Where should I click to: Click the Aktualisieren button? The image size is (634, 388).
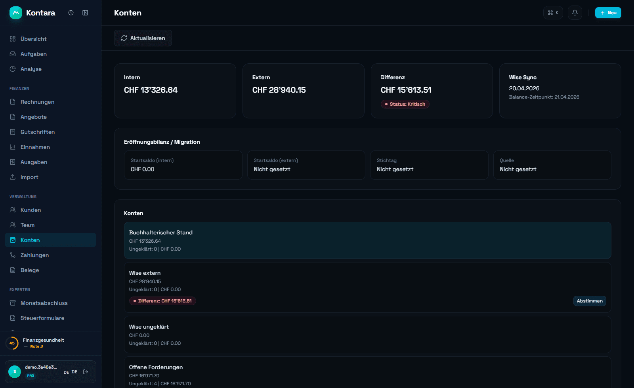coord(143,38)
